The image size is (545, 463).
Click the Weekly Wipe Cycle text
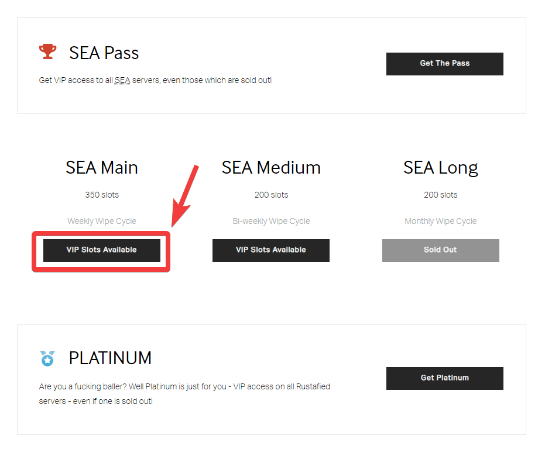point(102,221)
